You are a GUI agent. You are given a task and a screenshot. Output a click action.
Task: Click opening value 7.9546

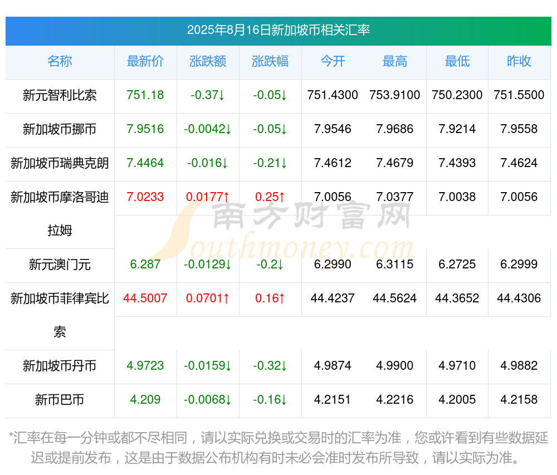pos(333,129)
